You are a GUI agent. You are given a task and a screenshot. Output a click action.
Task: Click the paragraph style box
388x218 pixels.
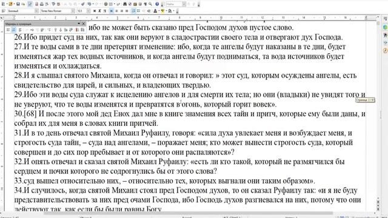coord(21,11)
